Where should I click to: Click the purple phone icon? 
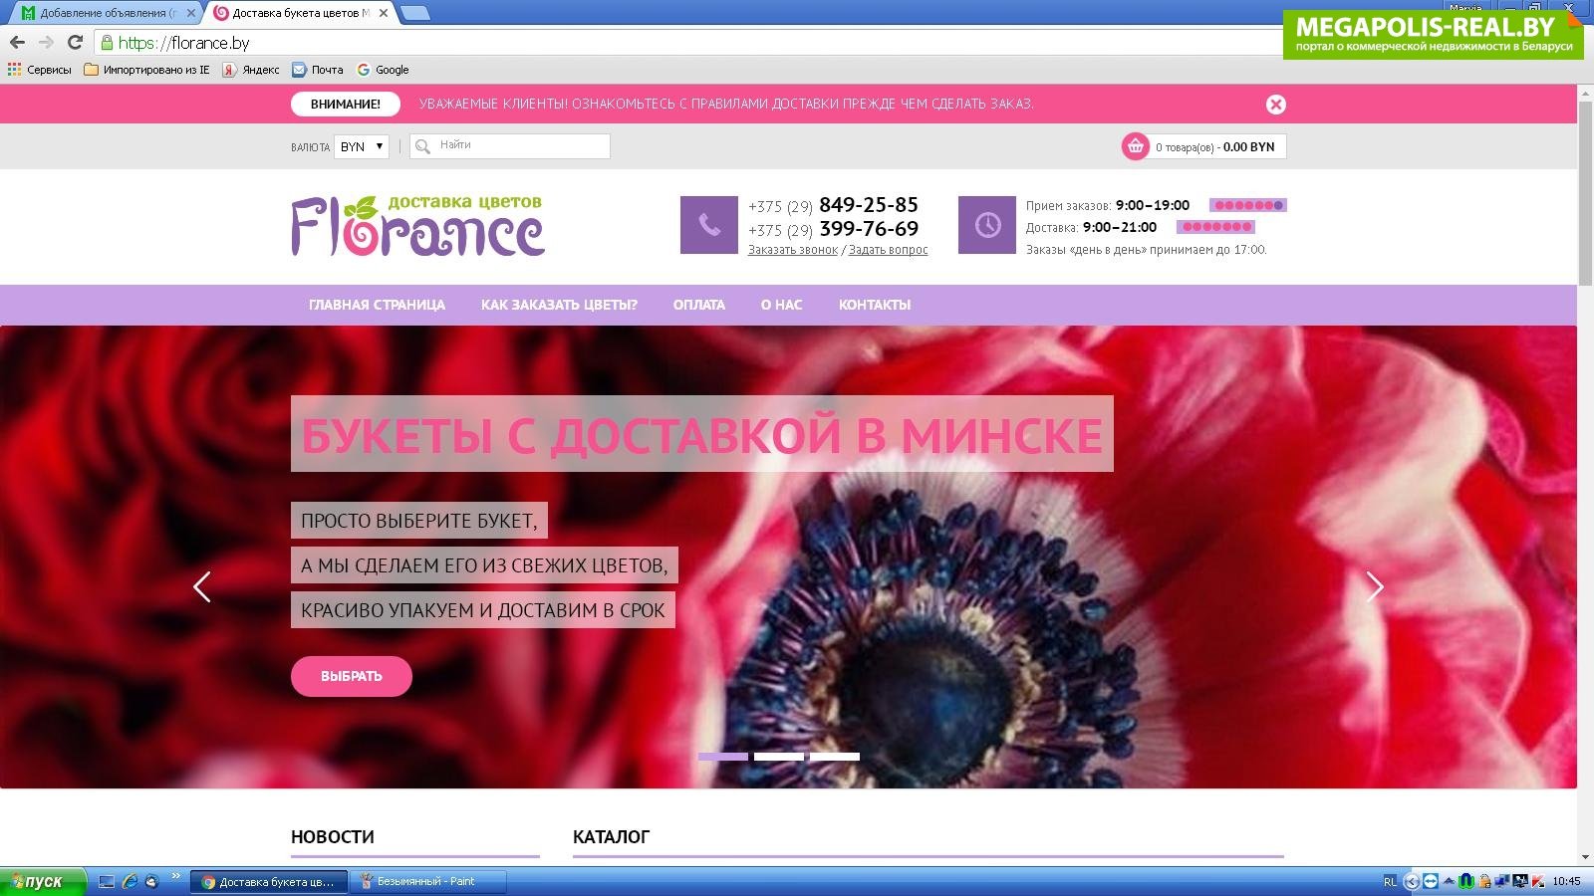pyautogui.click(x=708, y=225)
